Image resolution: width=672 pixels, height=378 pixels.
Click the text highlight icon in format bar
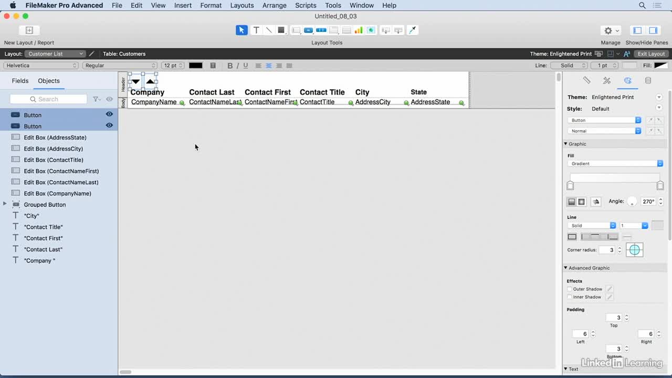click(213, 66)
